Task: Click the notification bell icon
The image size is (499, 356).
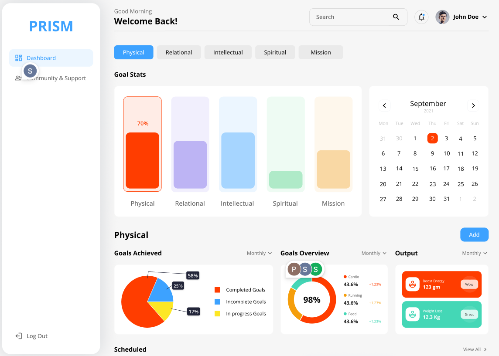Action: click(x=421, y=17)
